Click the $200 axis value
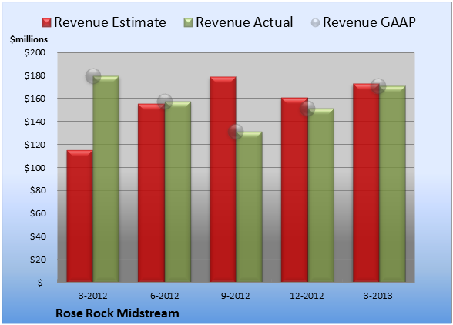The image size is (453, 325). pyautogui.click(x=35, y=52)
